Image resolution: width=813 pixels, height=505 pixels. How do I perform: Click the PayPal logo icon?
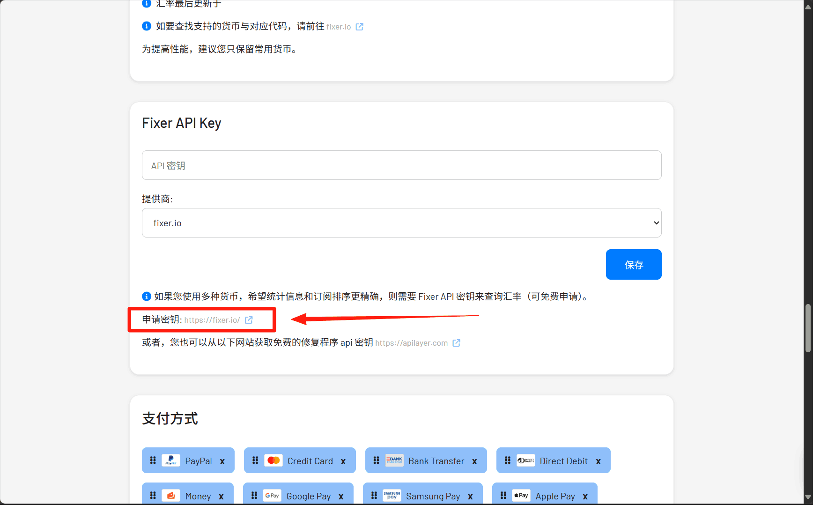coord(171,460)
